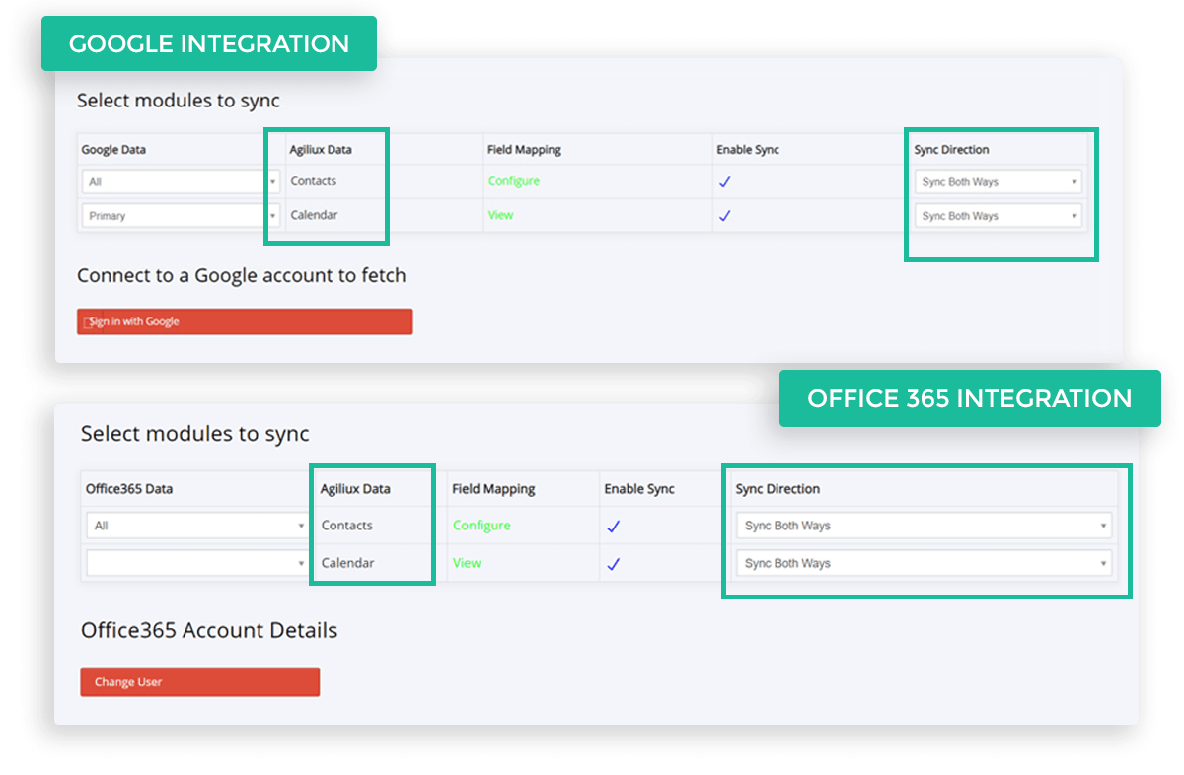Open Sync Direction dropdown for Office365 Calendar
1184x775 pixels.
click(x=925, y=563)
